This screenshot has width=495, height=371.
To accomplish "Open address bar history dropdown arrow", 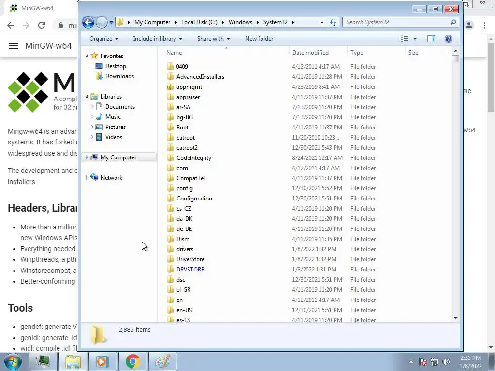I will (321, 22).
